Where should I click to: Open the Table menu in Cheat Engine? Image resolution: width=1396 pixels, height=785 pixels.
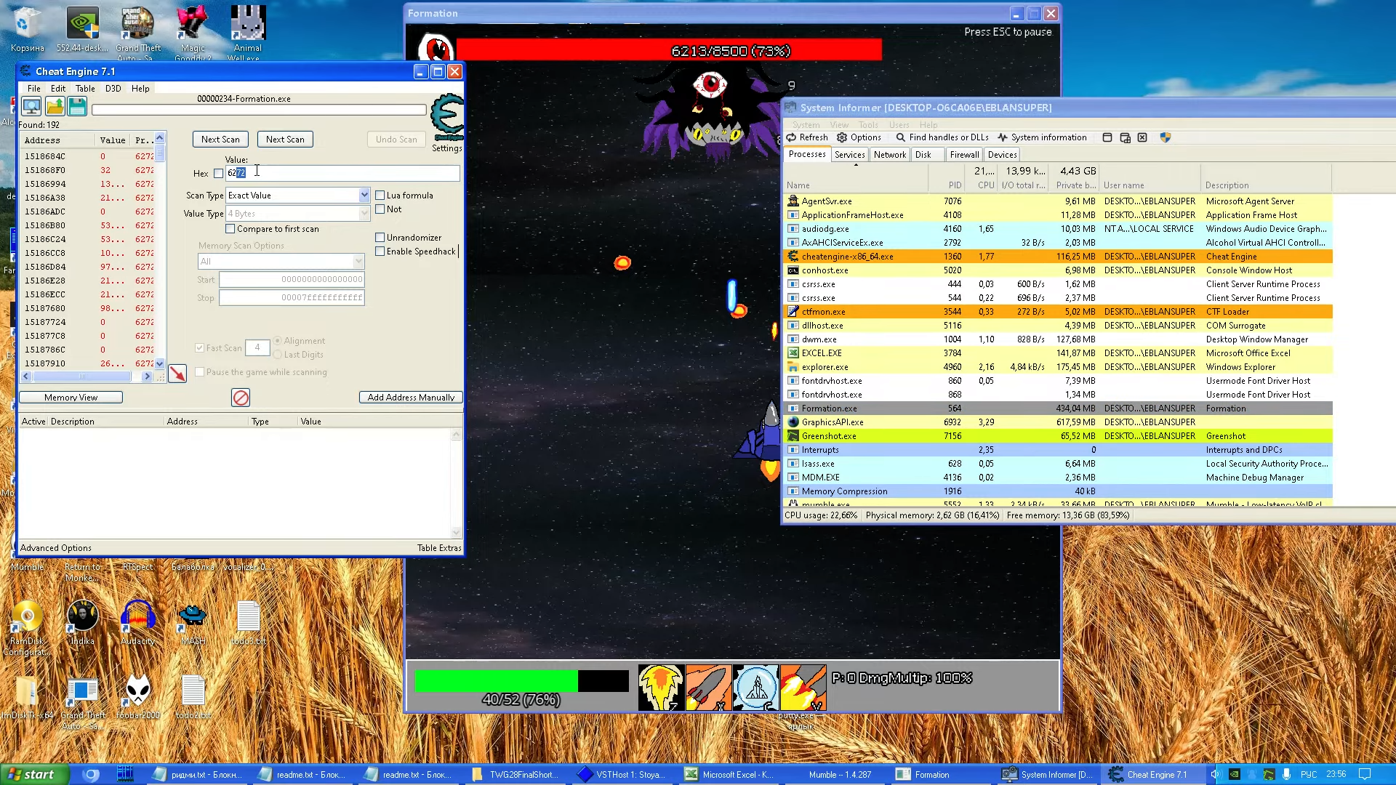85,89
